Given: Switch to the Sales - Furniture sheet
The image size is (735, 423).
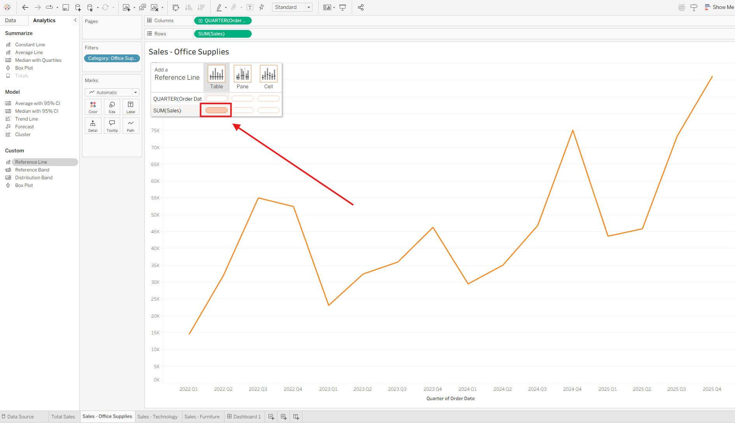Looking at the screenshot, I should pos(202,417).
